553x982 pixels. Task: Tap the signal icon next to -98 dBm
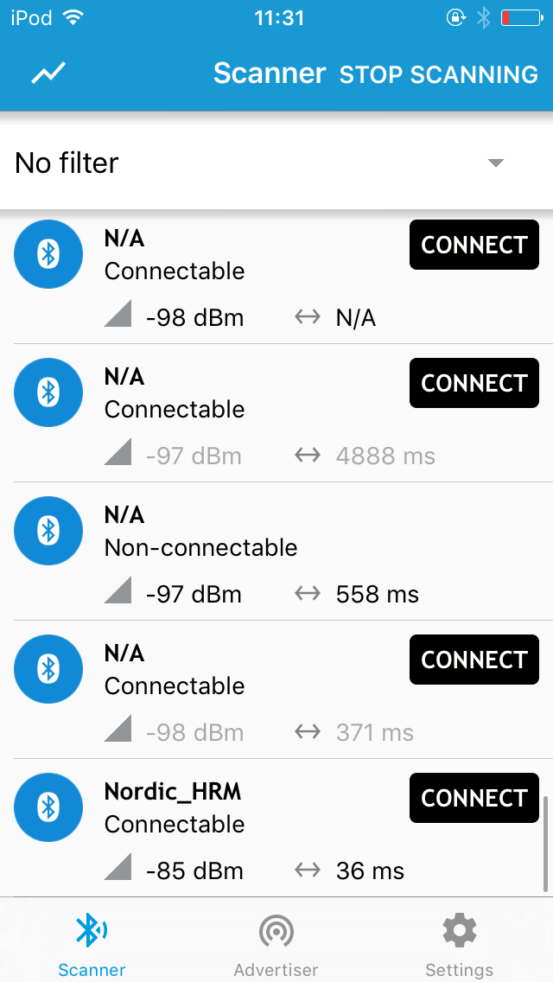pos(120,317)
